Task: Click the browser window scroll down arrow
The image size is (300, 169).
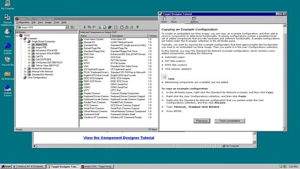Action: tap(254, 142)
